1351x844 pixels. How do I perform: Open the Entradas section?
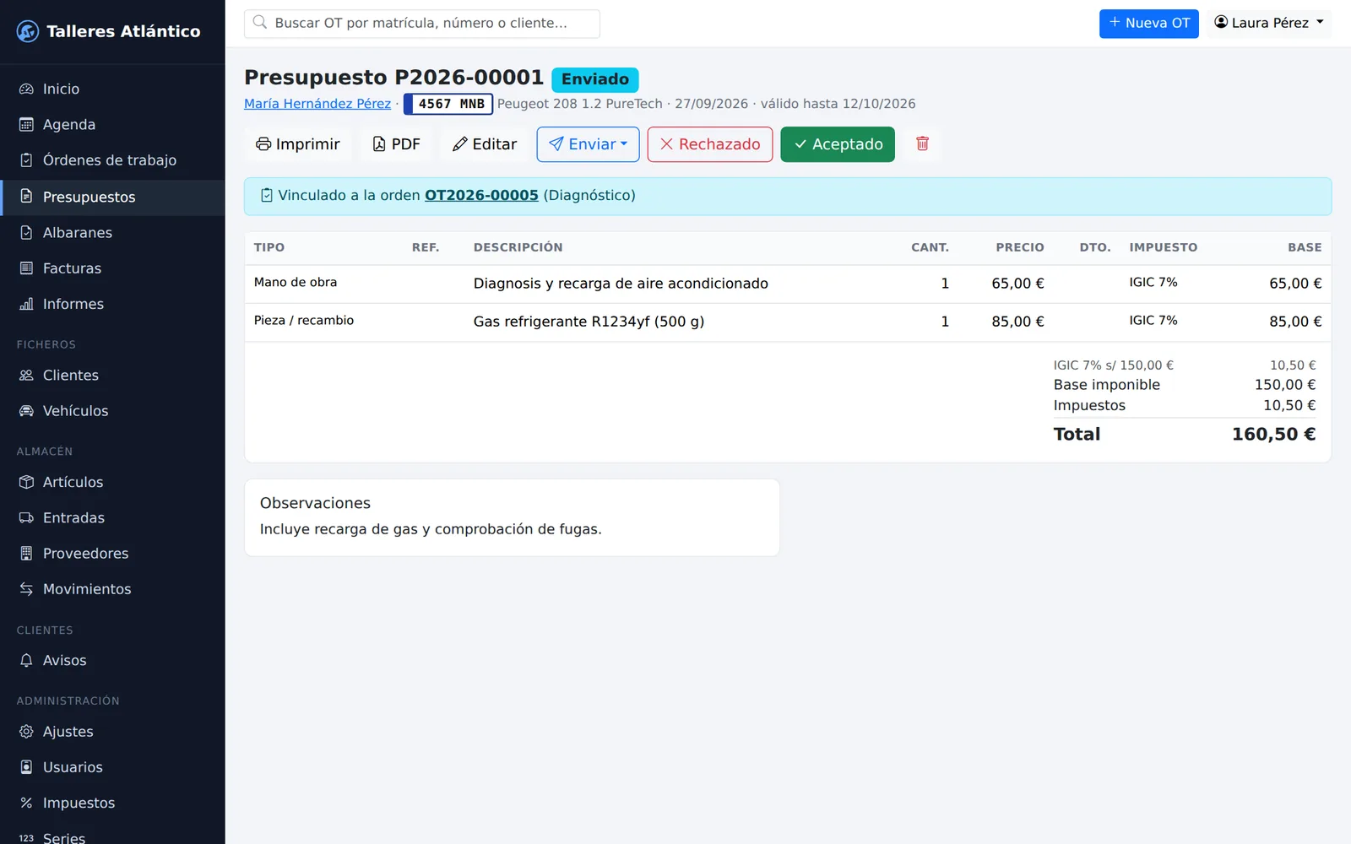[112, 517]
